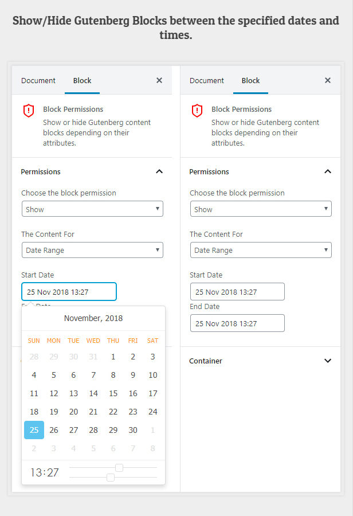Expand the Container section

coord(328,361)
